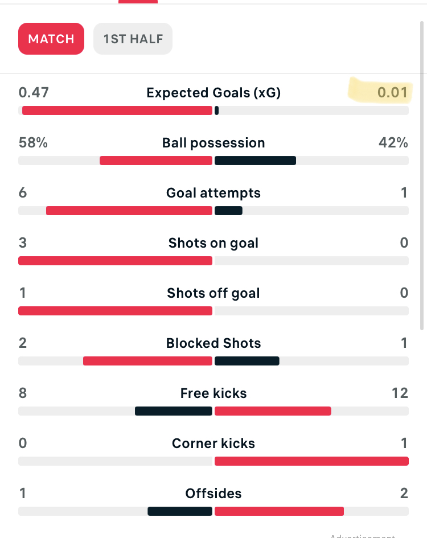Click the dark Blocked Shots bar

(x=247, y=361)
